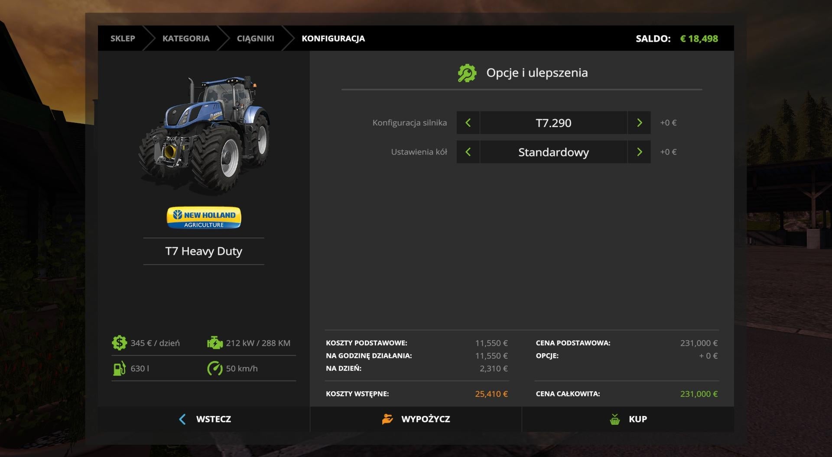Go to SKLEP breadcrumb

tap(123, 39)
